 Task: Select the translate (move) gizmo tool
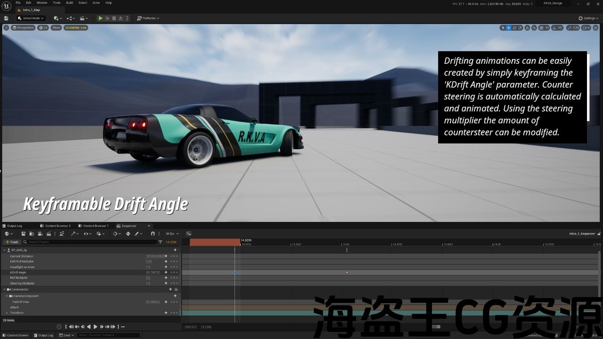coord(508,28)
